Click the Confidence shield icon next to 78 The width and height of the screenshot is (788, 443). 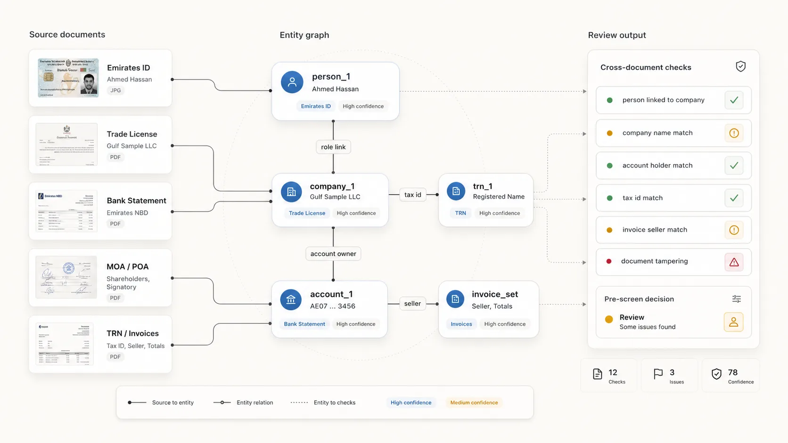click(x=716, y=374)
